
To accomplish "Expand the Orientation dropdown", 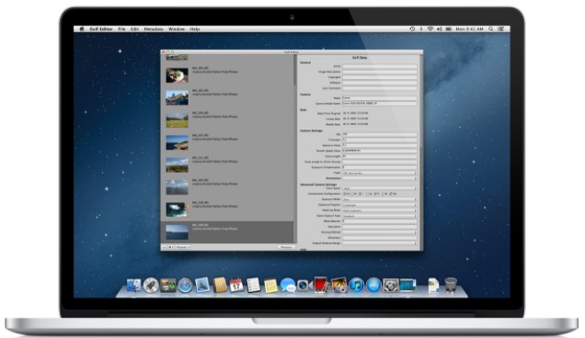I will (380, 178).
